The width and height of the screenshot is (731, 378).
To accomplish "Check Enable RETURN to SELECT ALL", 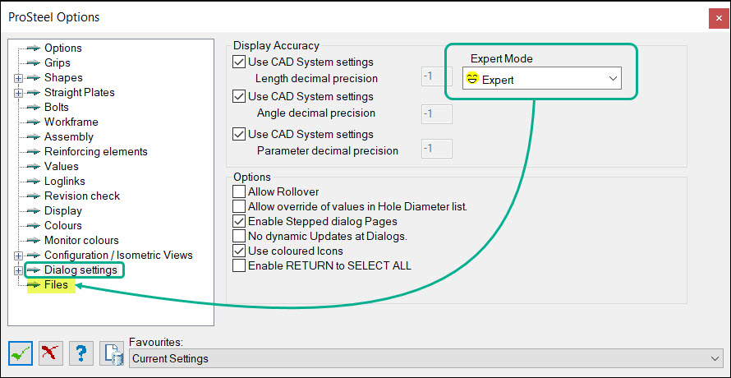I will coord(239,266).
